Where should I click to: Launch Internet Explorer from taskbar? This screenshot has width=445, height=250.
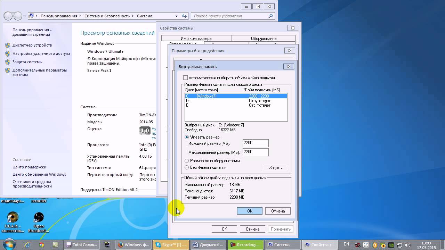click(x=27, y=245)
